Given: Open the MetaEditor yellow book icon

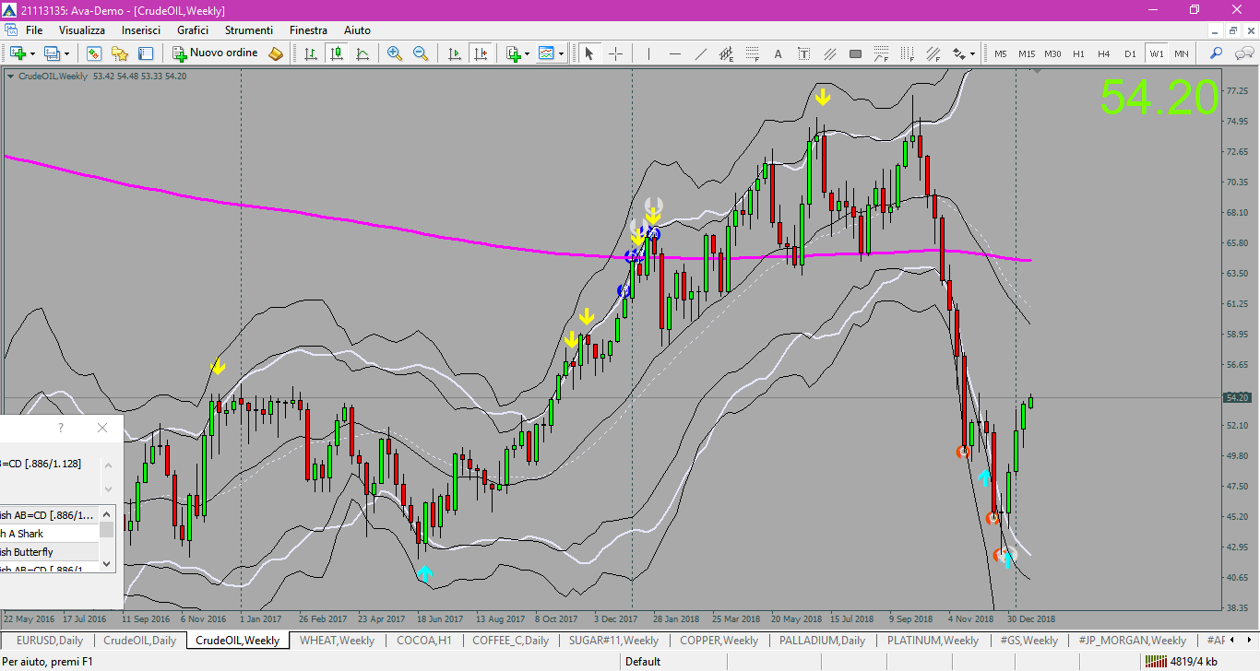Looking at the screenshot, I should click(x=276, y=53).
